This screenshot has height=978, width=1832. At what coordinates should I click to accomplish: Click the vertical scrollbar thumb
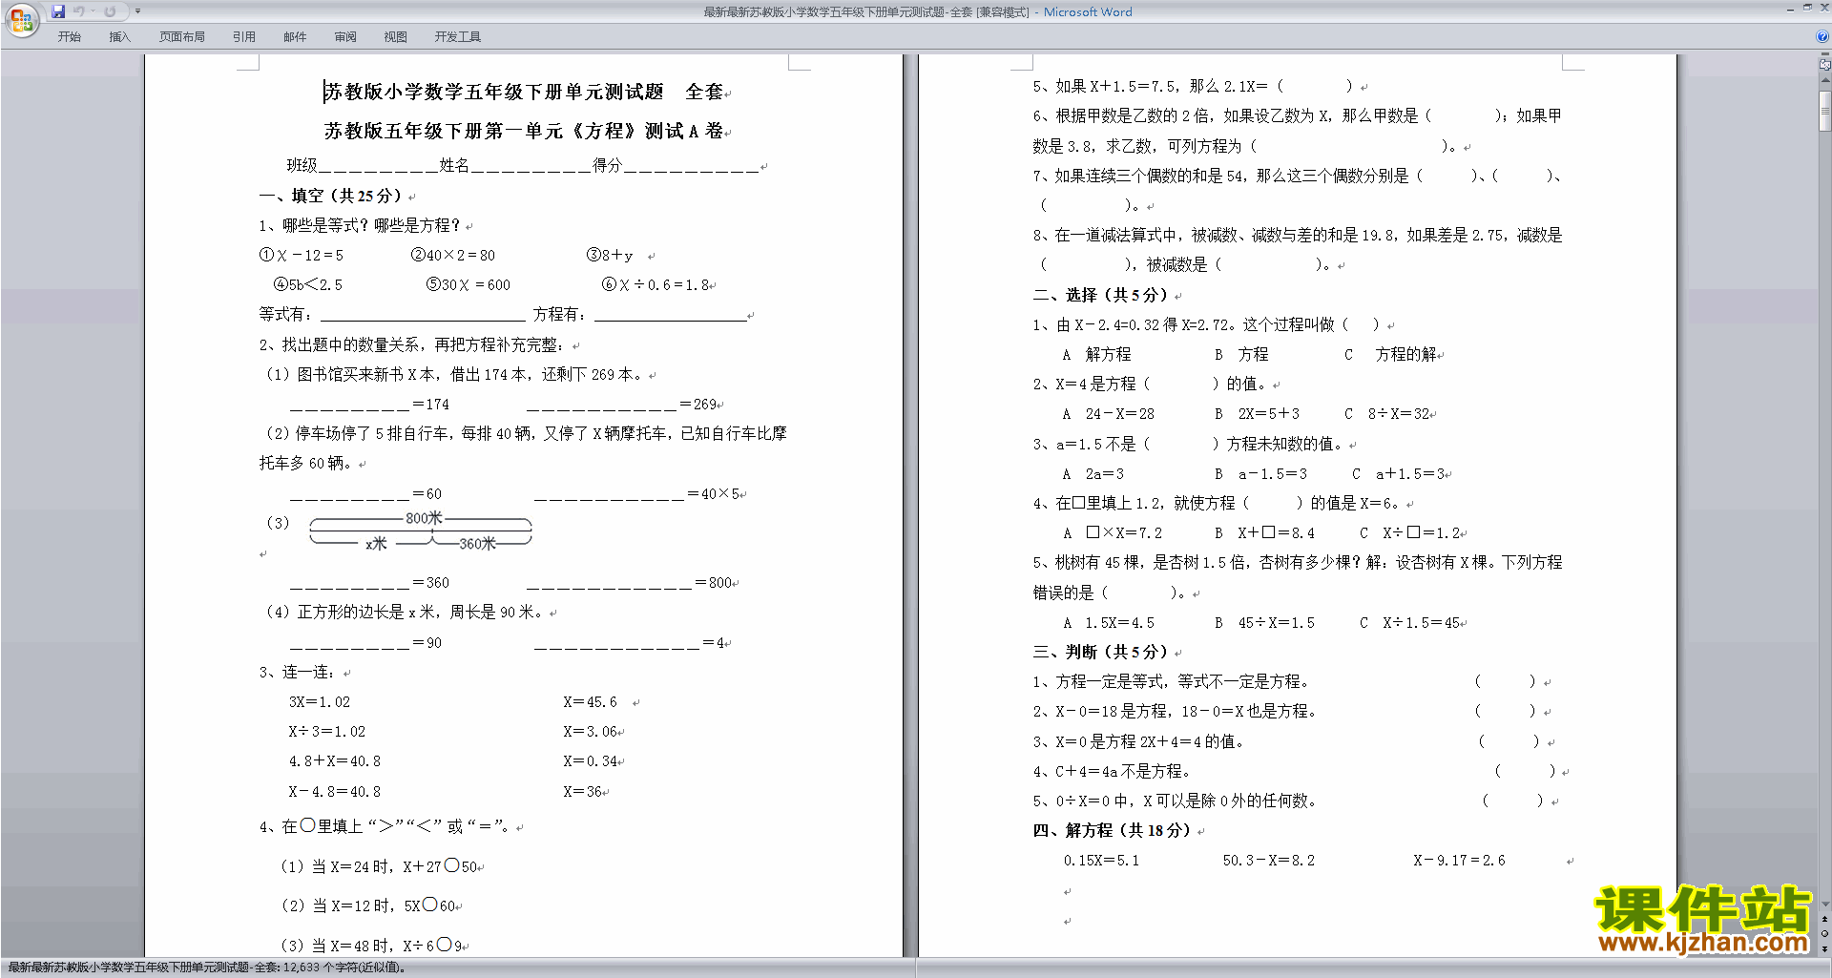tap(1825, 111)
